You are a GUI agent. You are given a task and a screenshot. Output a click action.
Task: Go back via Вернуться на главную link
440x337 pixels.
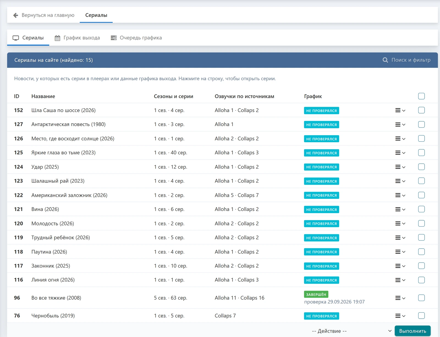click(44, 15)
